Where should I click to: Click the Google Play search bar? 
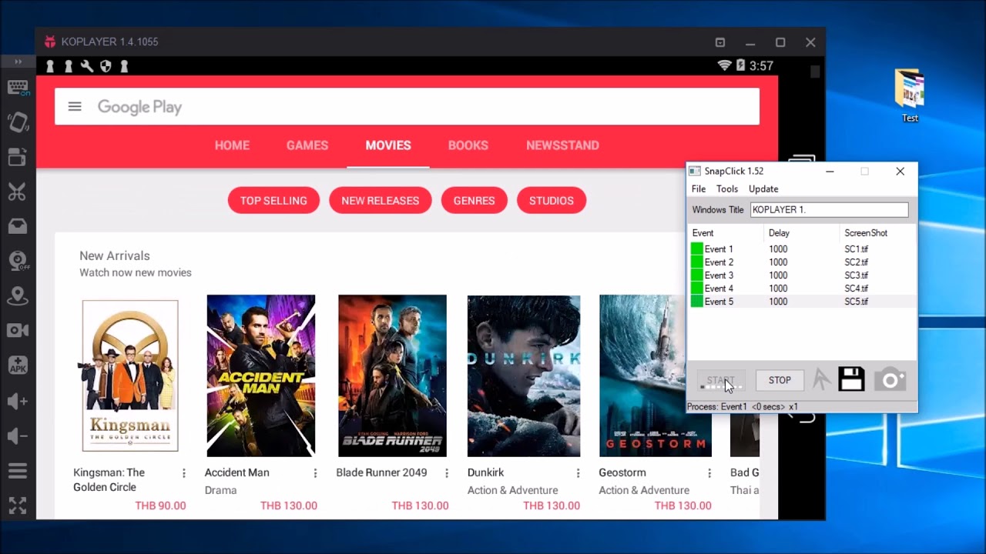pyautogui.click(x=407, y=106)
